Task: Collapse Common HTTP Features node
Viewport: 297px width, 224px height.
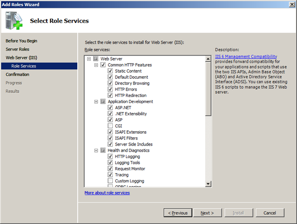Action: point(96,65)
